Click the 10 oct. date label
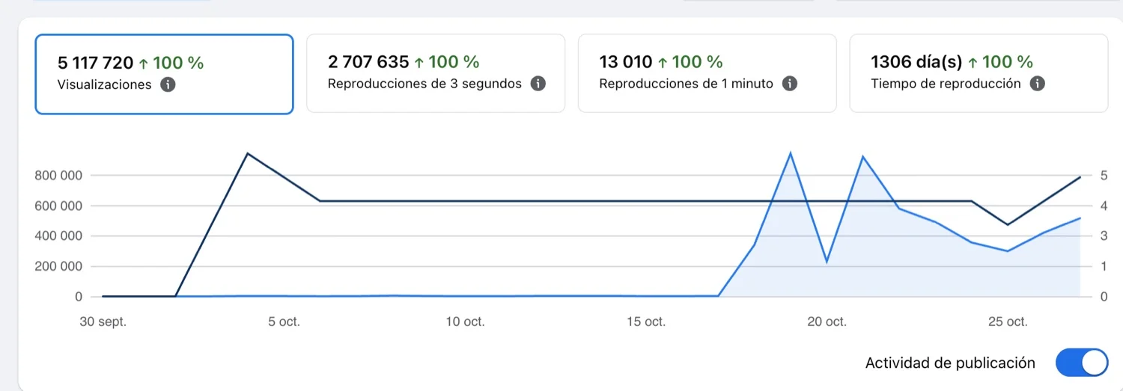 point(465,321)
